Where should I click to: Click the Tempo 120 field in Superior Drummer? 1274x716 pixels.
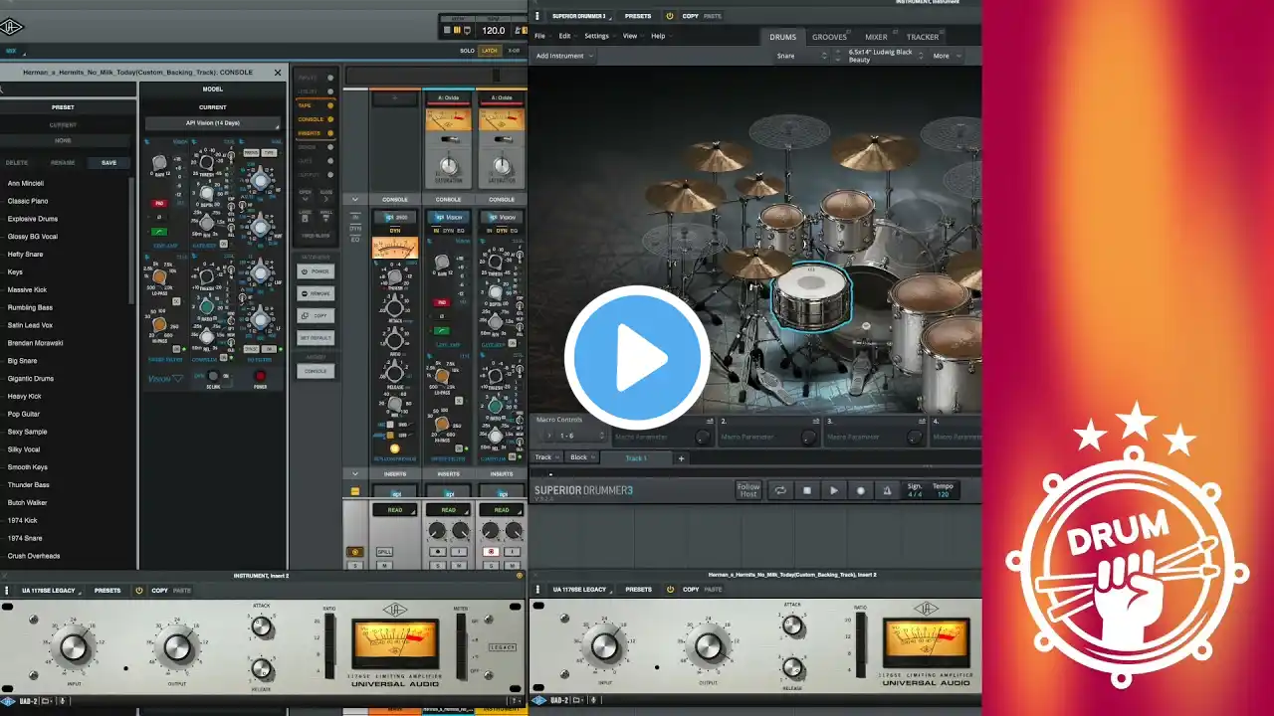pyautogui.click(x=943, y=490)
